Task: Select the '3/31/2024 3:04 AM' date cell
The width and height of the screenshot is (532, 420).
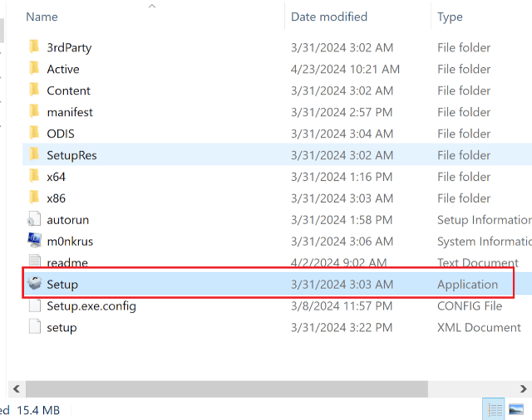Action: point(342,134)
